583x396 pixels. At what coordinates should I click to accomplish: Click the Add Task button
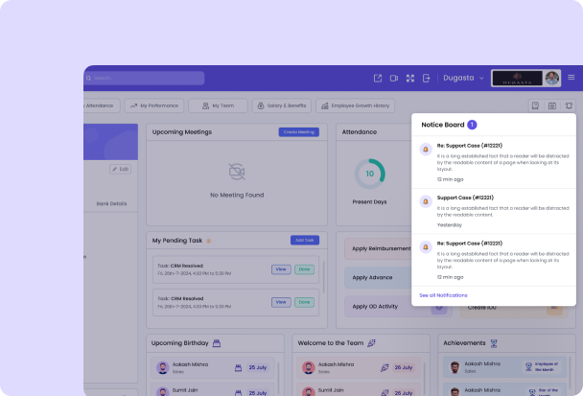[x=305, y=241]
